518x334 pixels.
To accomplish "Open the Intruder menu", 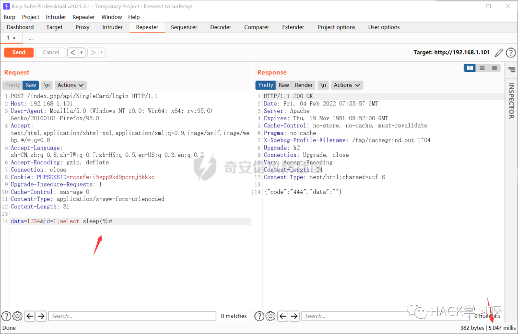I will click(56, 17).
